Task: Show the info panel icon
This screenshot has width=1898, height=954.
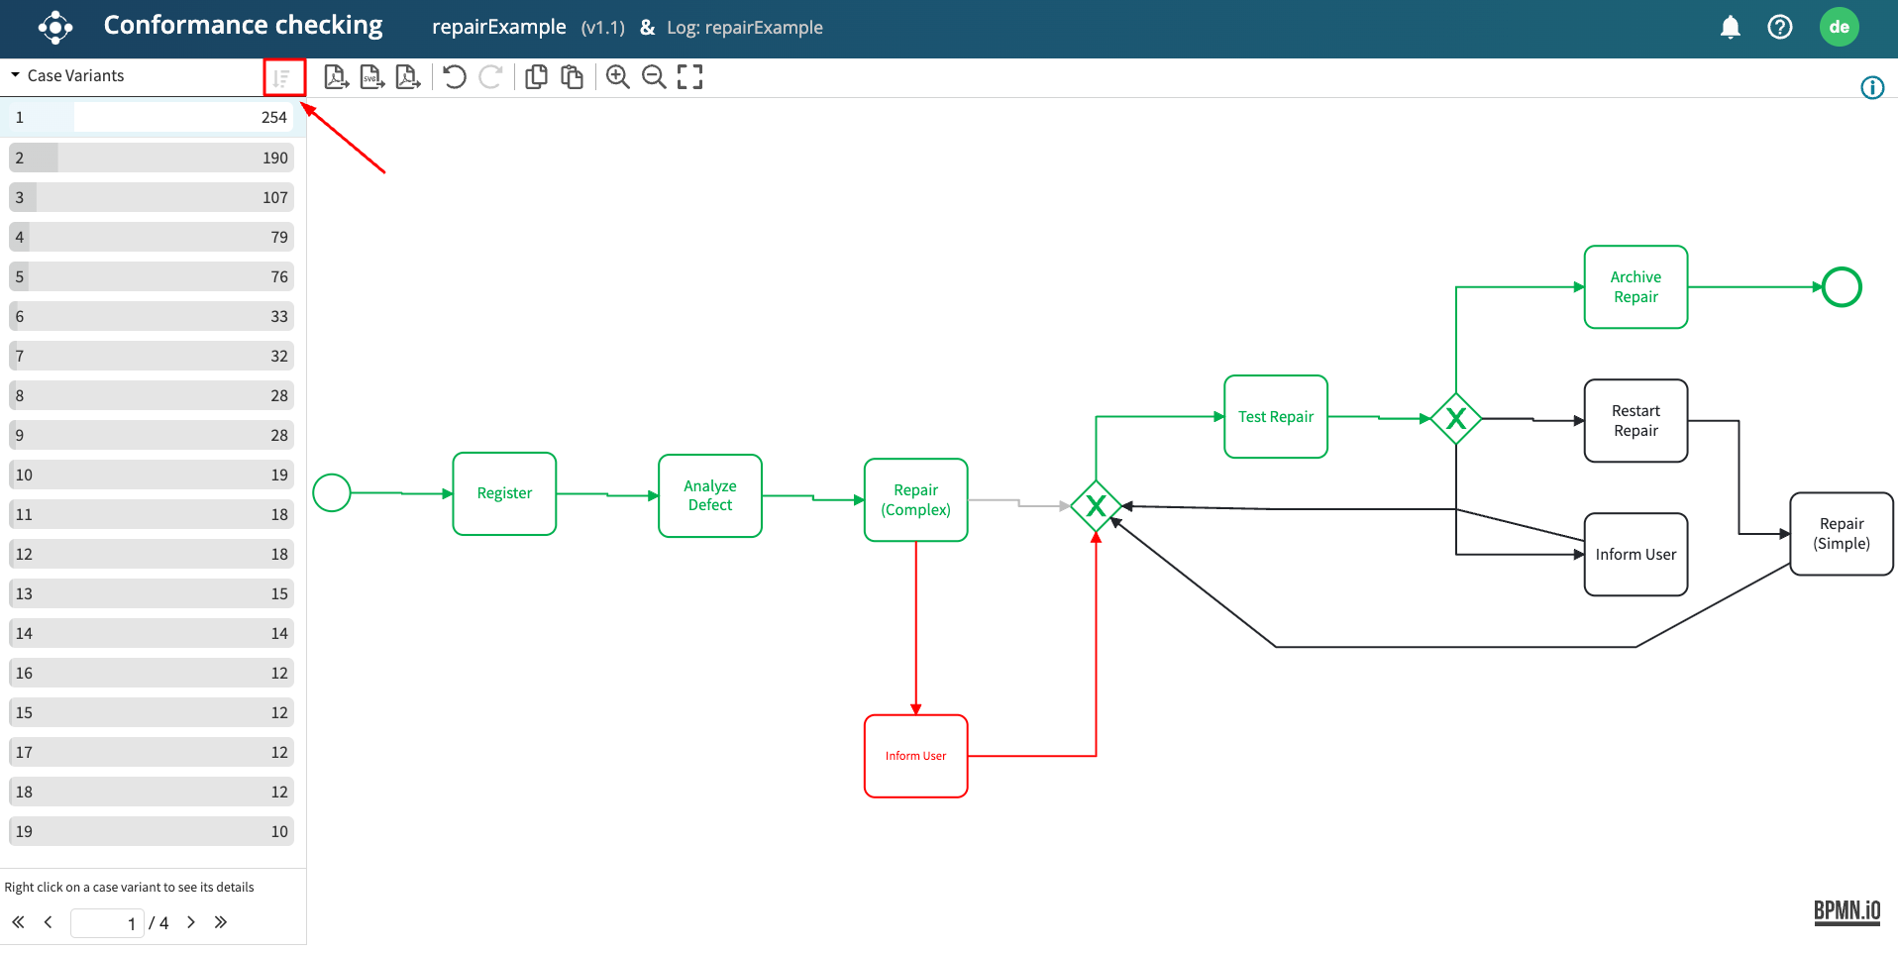Action: pyautogui.click(x=1871, y=88)
